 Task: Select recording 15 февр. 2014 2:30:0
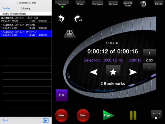26,26
